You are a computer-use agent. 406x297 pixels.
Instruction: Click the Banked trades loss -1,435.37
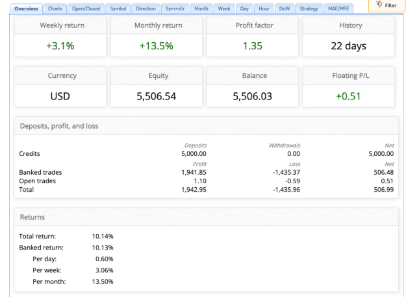286,172
